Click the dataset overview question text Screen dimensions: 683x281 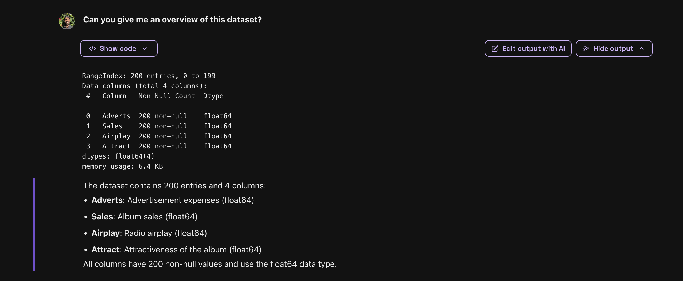172,20
